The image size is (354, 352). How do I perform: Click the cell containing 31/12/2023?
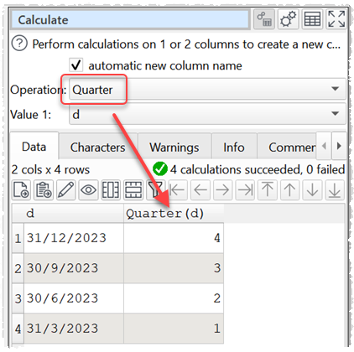(74, 238)
